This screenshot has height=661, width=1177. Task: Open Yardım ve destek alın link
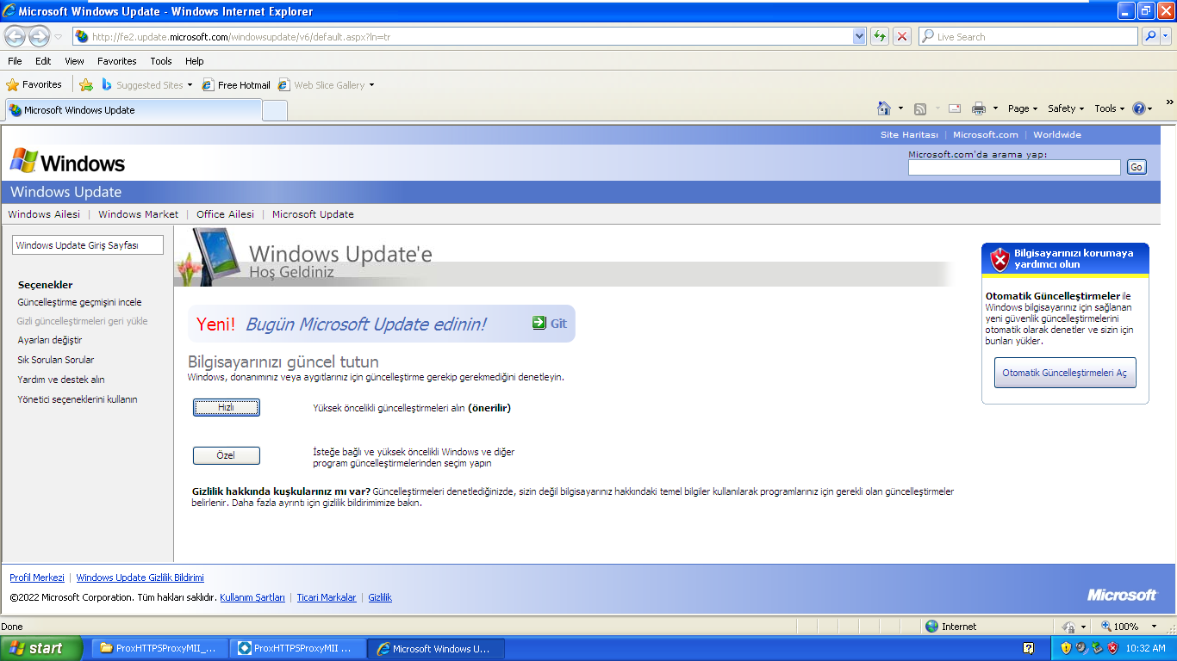(x=61, y=380)
